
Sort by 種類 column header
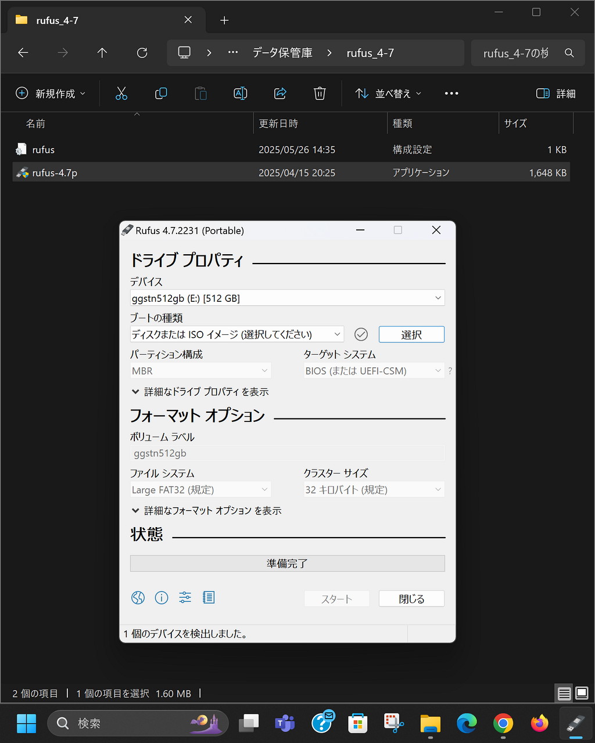pyautogui.click(x=443, y=124)
